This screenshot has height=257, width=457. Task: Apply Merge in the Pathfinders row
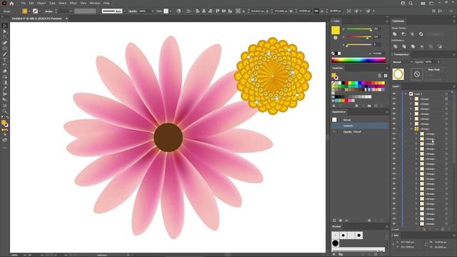(413, 46)
